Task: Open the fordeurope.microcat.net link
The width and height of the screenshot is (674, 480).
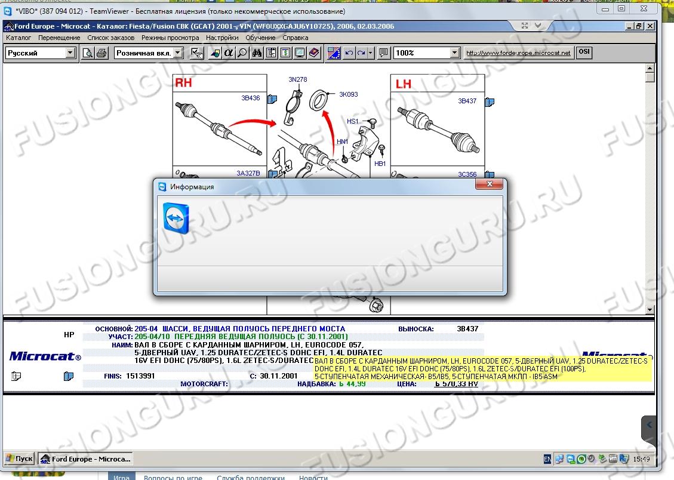Action: point(518,53)
